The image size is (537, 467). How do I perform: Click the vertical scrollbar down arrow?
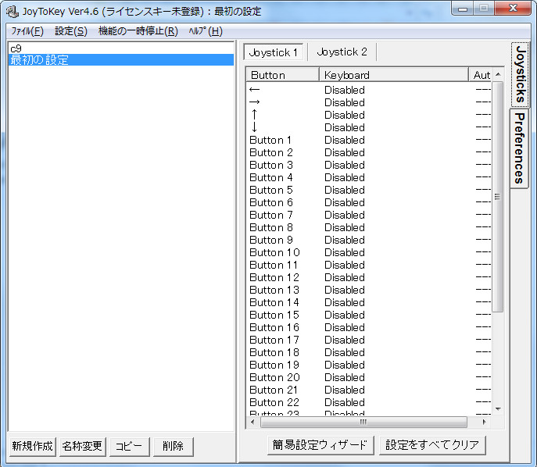[498, 409]
